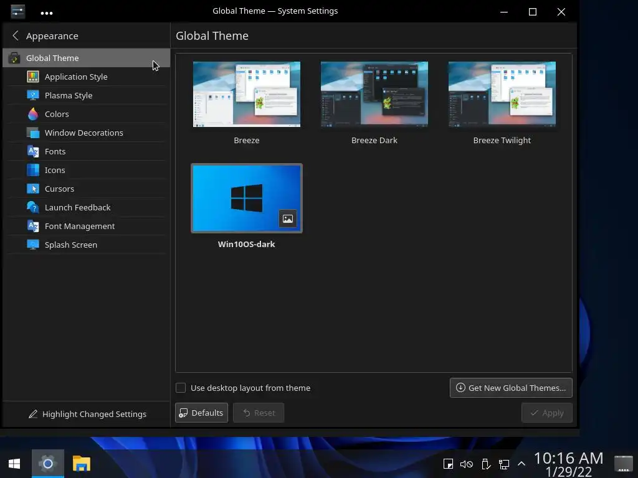Click the muted volume tray icon

466,464
